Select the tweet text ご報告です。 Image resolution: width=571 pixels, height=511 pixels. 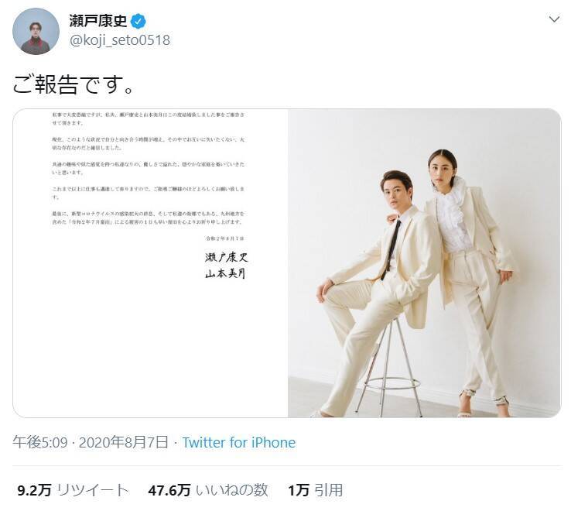(x=74, y=84)
